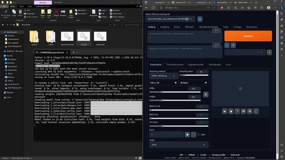Click Delete in File Explorer ribbon
The width and height of the screenshot is (285, 160).
point(57,13)
